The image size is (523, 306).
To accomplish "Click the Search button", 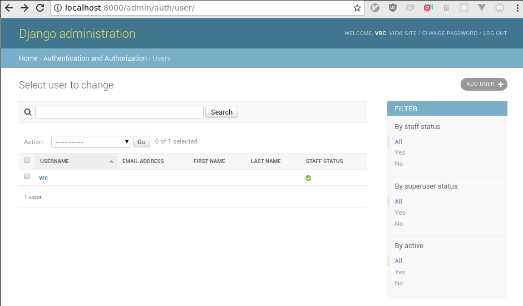I will (x=221, y=112).
